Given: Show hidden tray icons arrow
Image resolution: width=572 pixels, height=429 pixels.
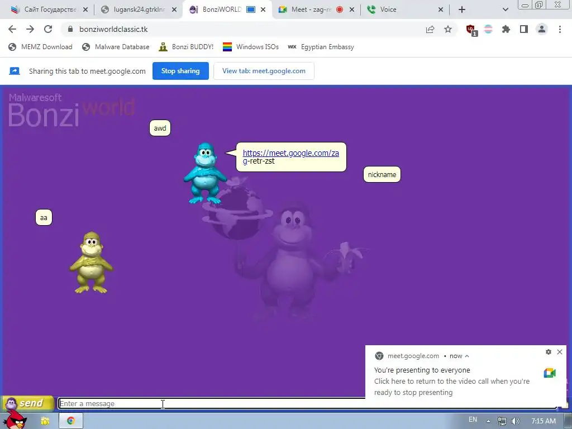Looking at the screenshot, I should (x=488, y=421).
